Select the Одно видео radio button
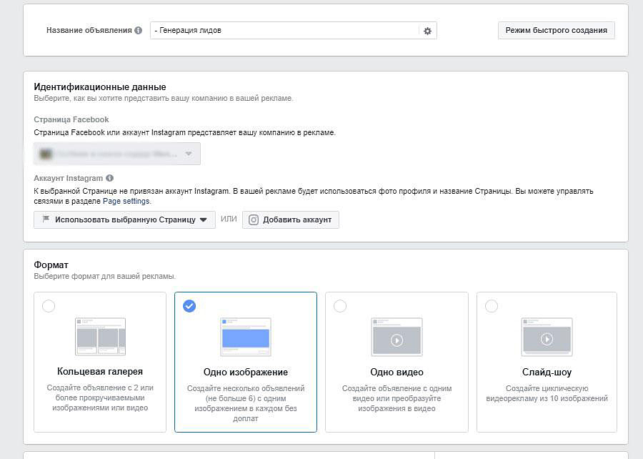 pyautogui.click(x=340, y=306)
